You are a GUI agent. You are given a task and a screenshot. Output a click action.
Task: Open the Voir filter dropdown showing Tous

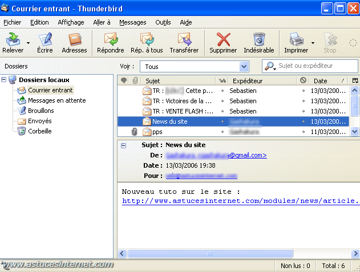click(x=194, y=67)
